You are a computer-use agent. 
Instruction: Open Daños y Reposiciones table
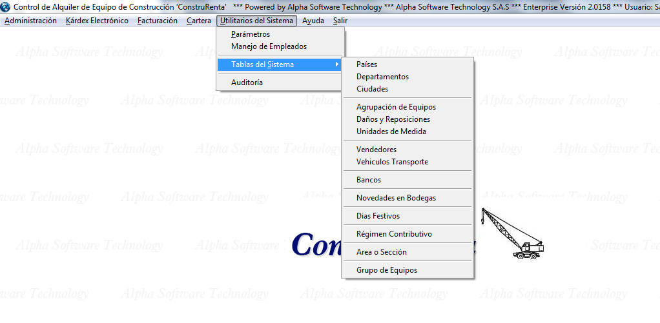pos(393,119)
